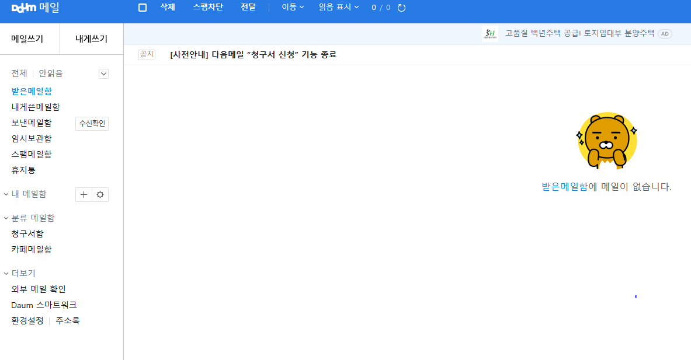Viewport: 691px width, 360px height.
Task: Open the 이동 move dropdown
Action: pos(293,7)
